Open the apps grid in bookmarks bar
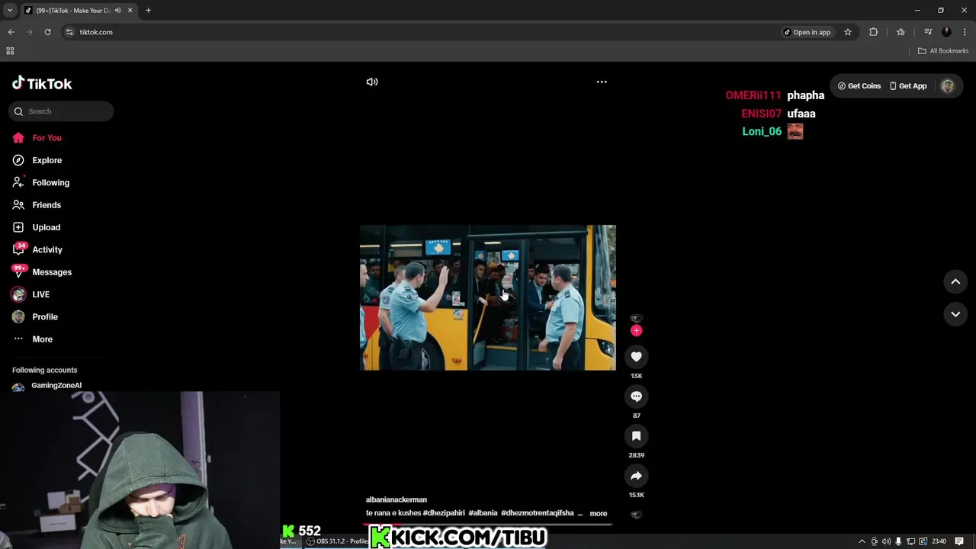This screenshot has height=549, width=976. click(10, 51)
